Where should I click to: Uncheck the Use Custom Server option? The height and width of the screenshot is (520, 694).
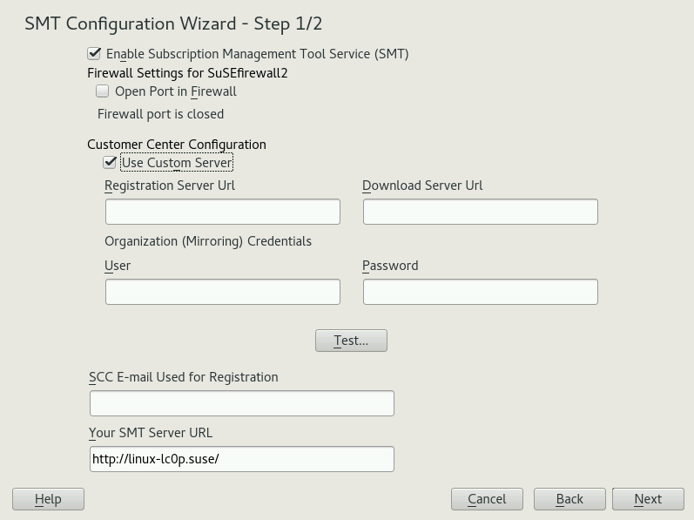click(111, 163)
